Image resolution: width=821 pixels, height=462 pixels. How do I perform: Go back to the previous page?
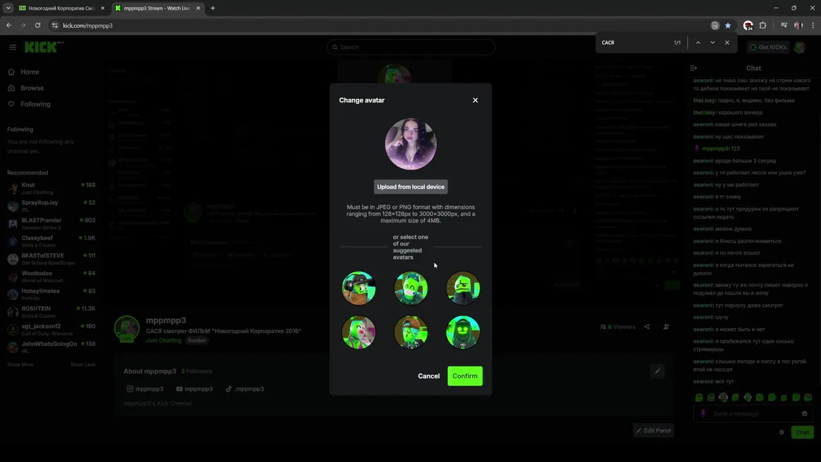pyautogui.click(x=9, y=26)
